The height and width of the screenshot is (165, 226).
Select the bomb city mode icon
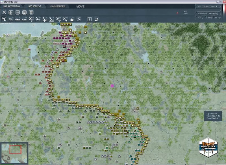click(51, 19)
